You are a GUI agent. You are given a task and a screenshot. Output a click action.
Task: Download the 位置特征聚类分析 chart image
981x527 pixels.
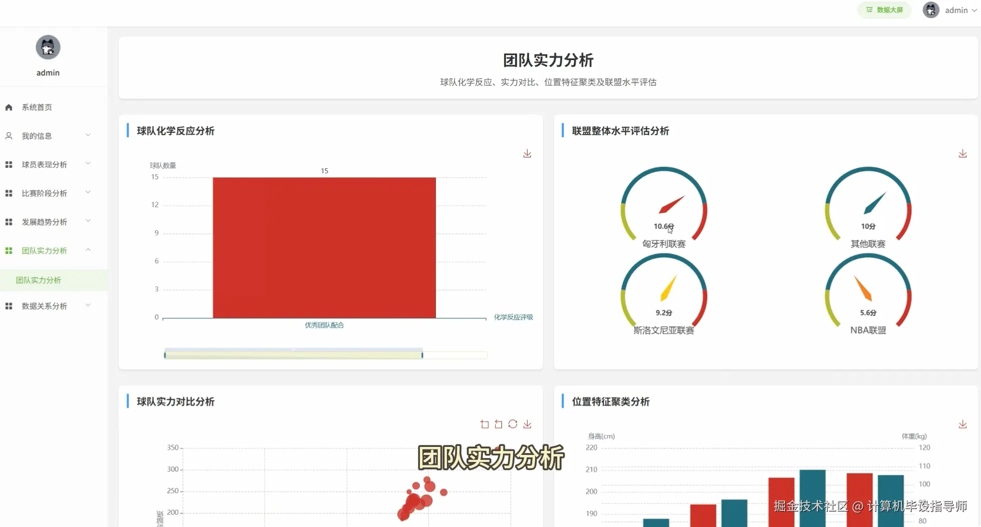pos(962,424)
